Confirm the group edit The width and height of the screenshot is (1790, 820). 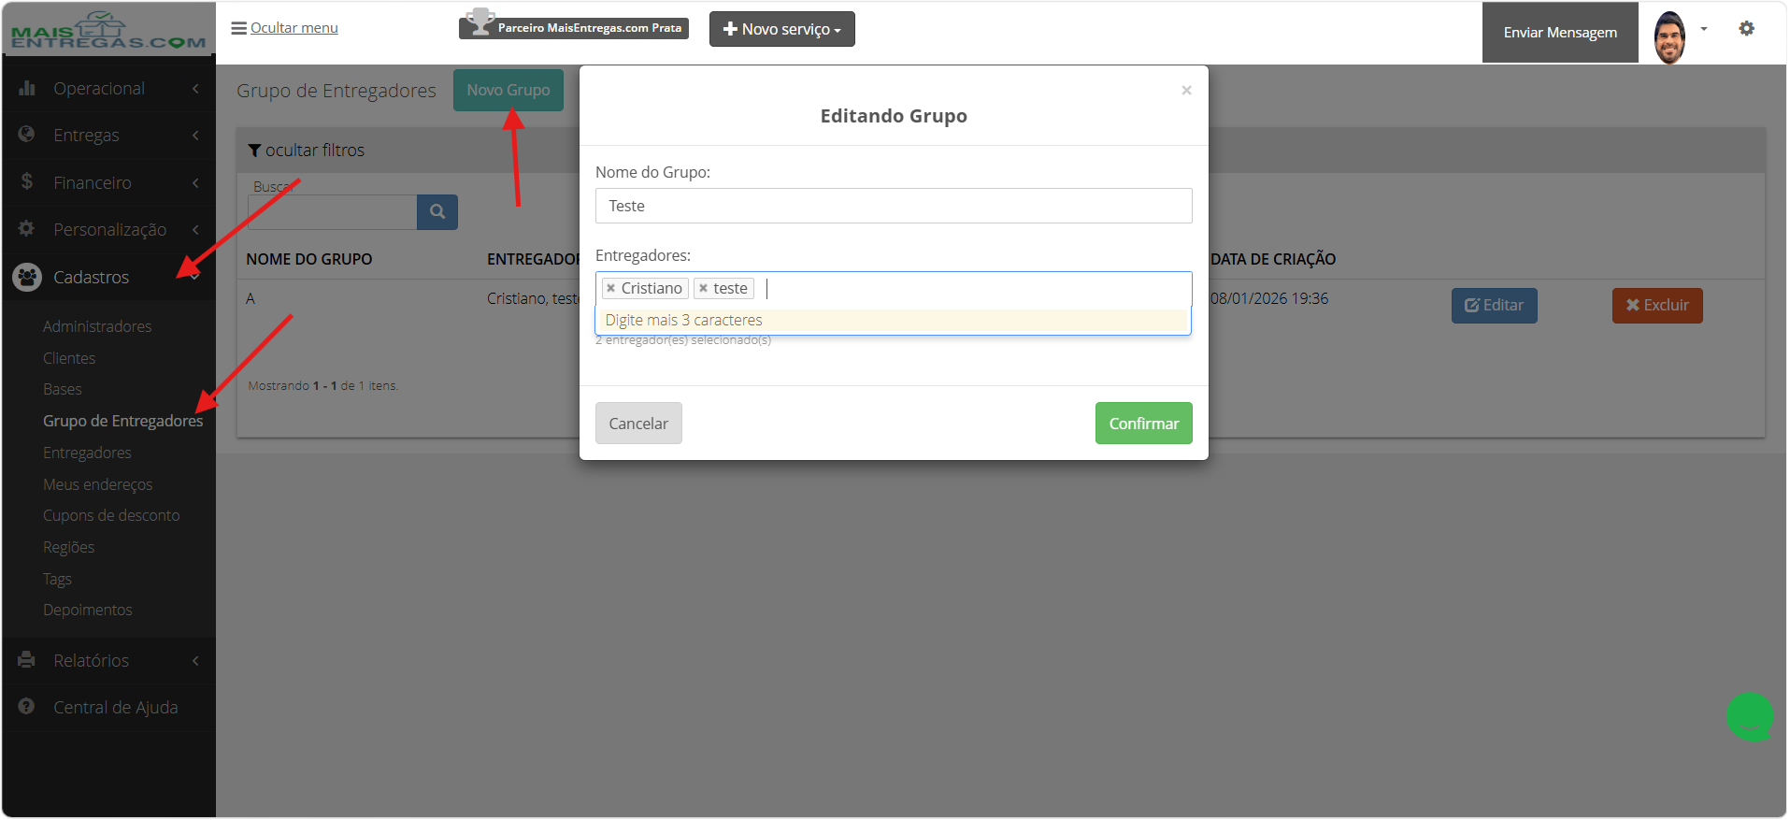1144,424
